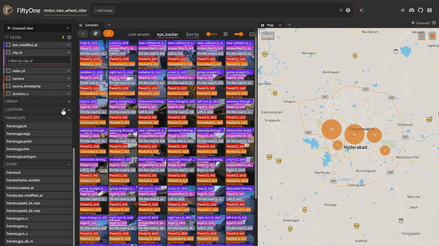Click the map lasso selection icon
439x246 pixels.
[x=422, y=36]
